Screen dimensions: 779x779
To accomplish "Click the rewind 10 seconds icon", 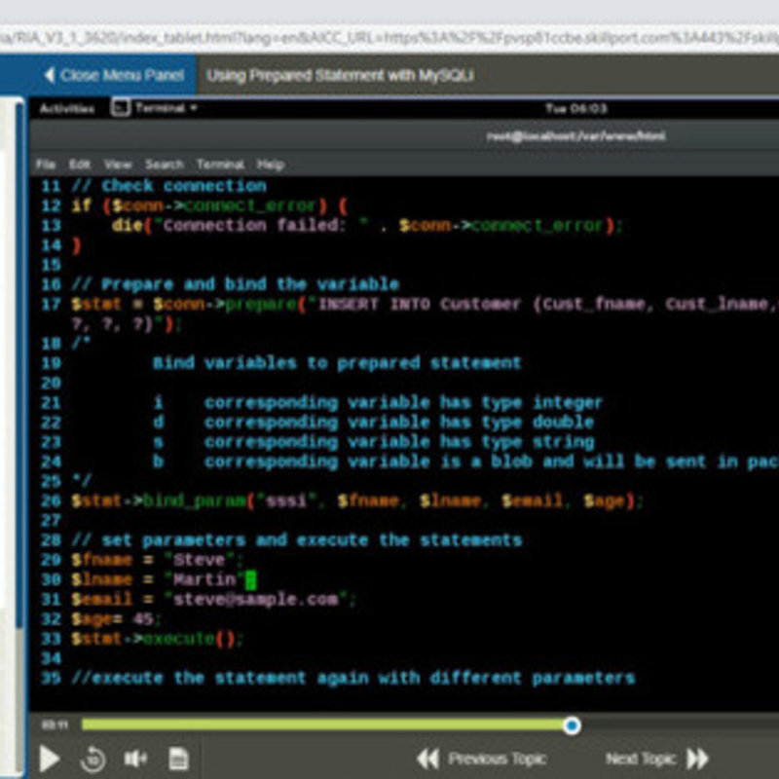I will tap(93, 759).
